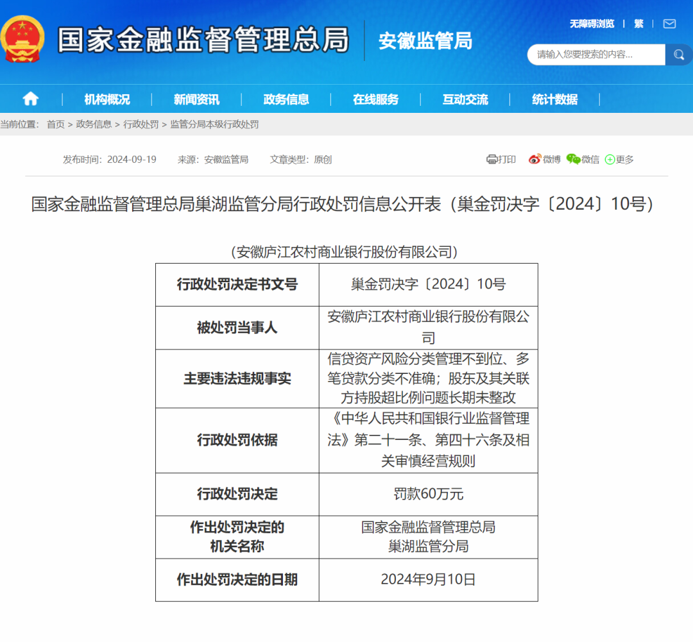This screenshot has height=642, width=693.
Task: Click the 《中华人民共和国银行业监督管理法》 cell
Action: tap(428, 440)
